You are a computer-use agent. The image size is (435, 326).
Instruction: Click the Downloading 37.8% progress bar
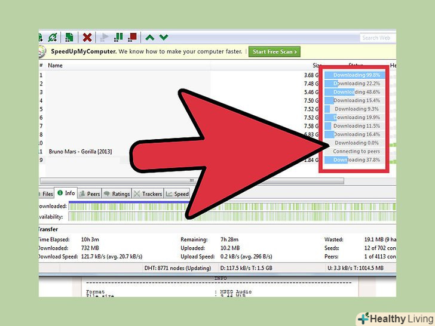coord(355,159)
